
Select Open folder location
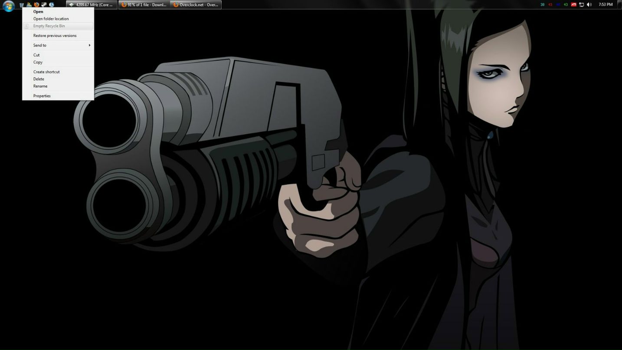click(x=51, y=19)
